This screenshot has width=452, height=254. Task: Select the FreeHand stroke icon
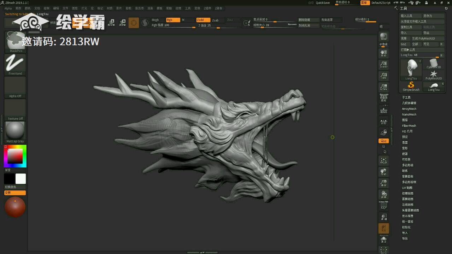coord(15,64)
